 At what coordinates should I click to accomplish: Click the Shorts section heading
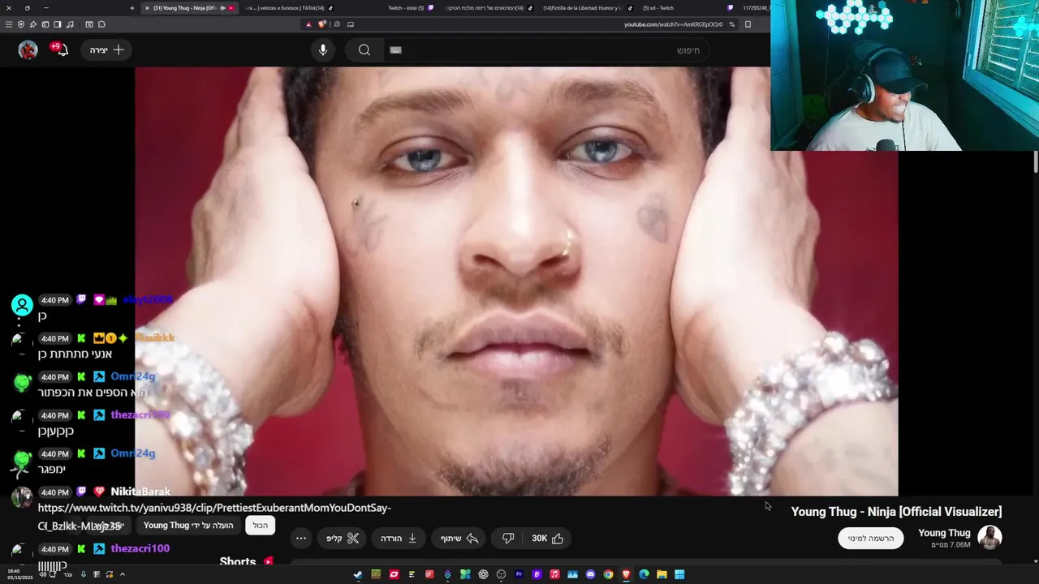coord(238,561)
